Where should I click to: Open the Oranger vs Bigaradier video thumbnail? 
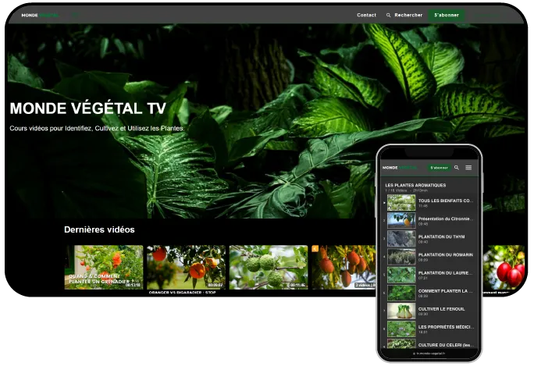point(186,267)
